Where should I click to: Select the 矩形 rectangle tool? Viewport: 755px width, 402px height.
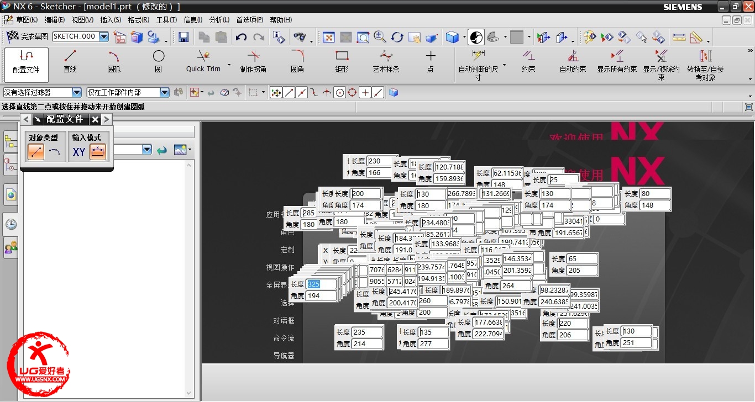click(x=342, y=61)
